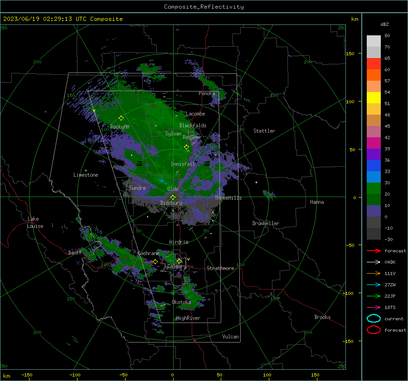Click the Didsbury label on the map
Screen dimensions: 408x381
tap(171, 203)
